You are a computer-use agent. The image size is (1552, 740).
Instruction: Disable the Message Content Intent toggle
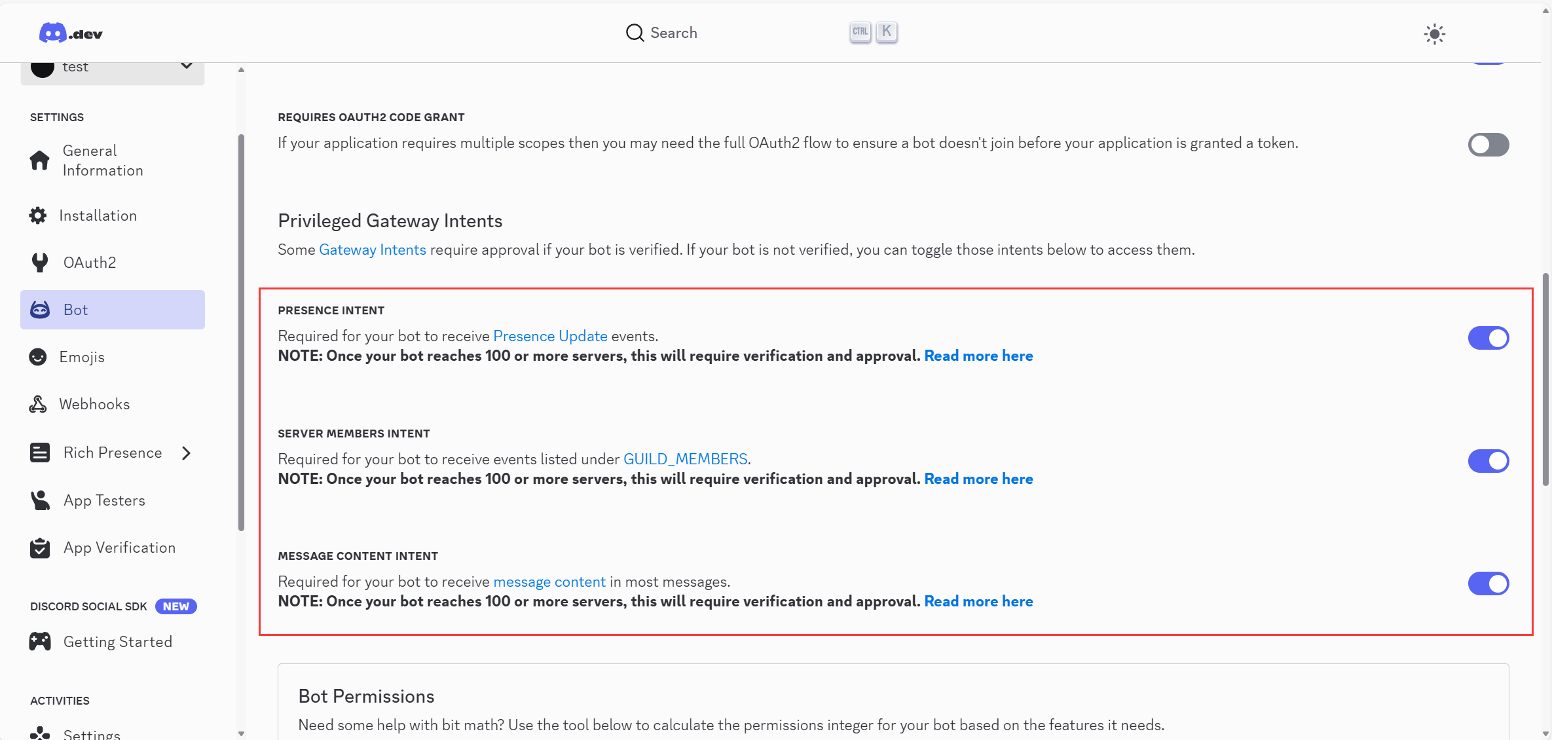[x=1488, y=583]
